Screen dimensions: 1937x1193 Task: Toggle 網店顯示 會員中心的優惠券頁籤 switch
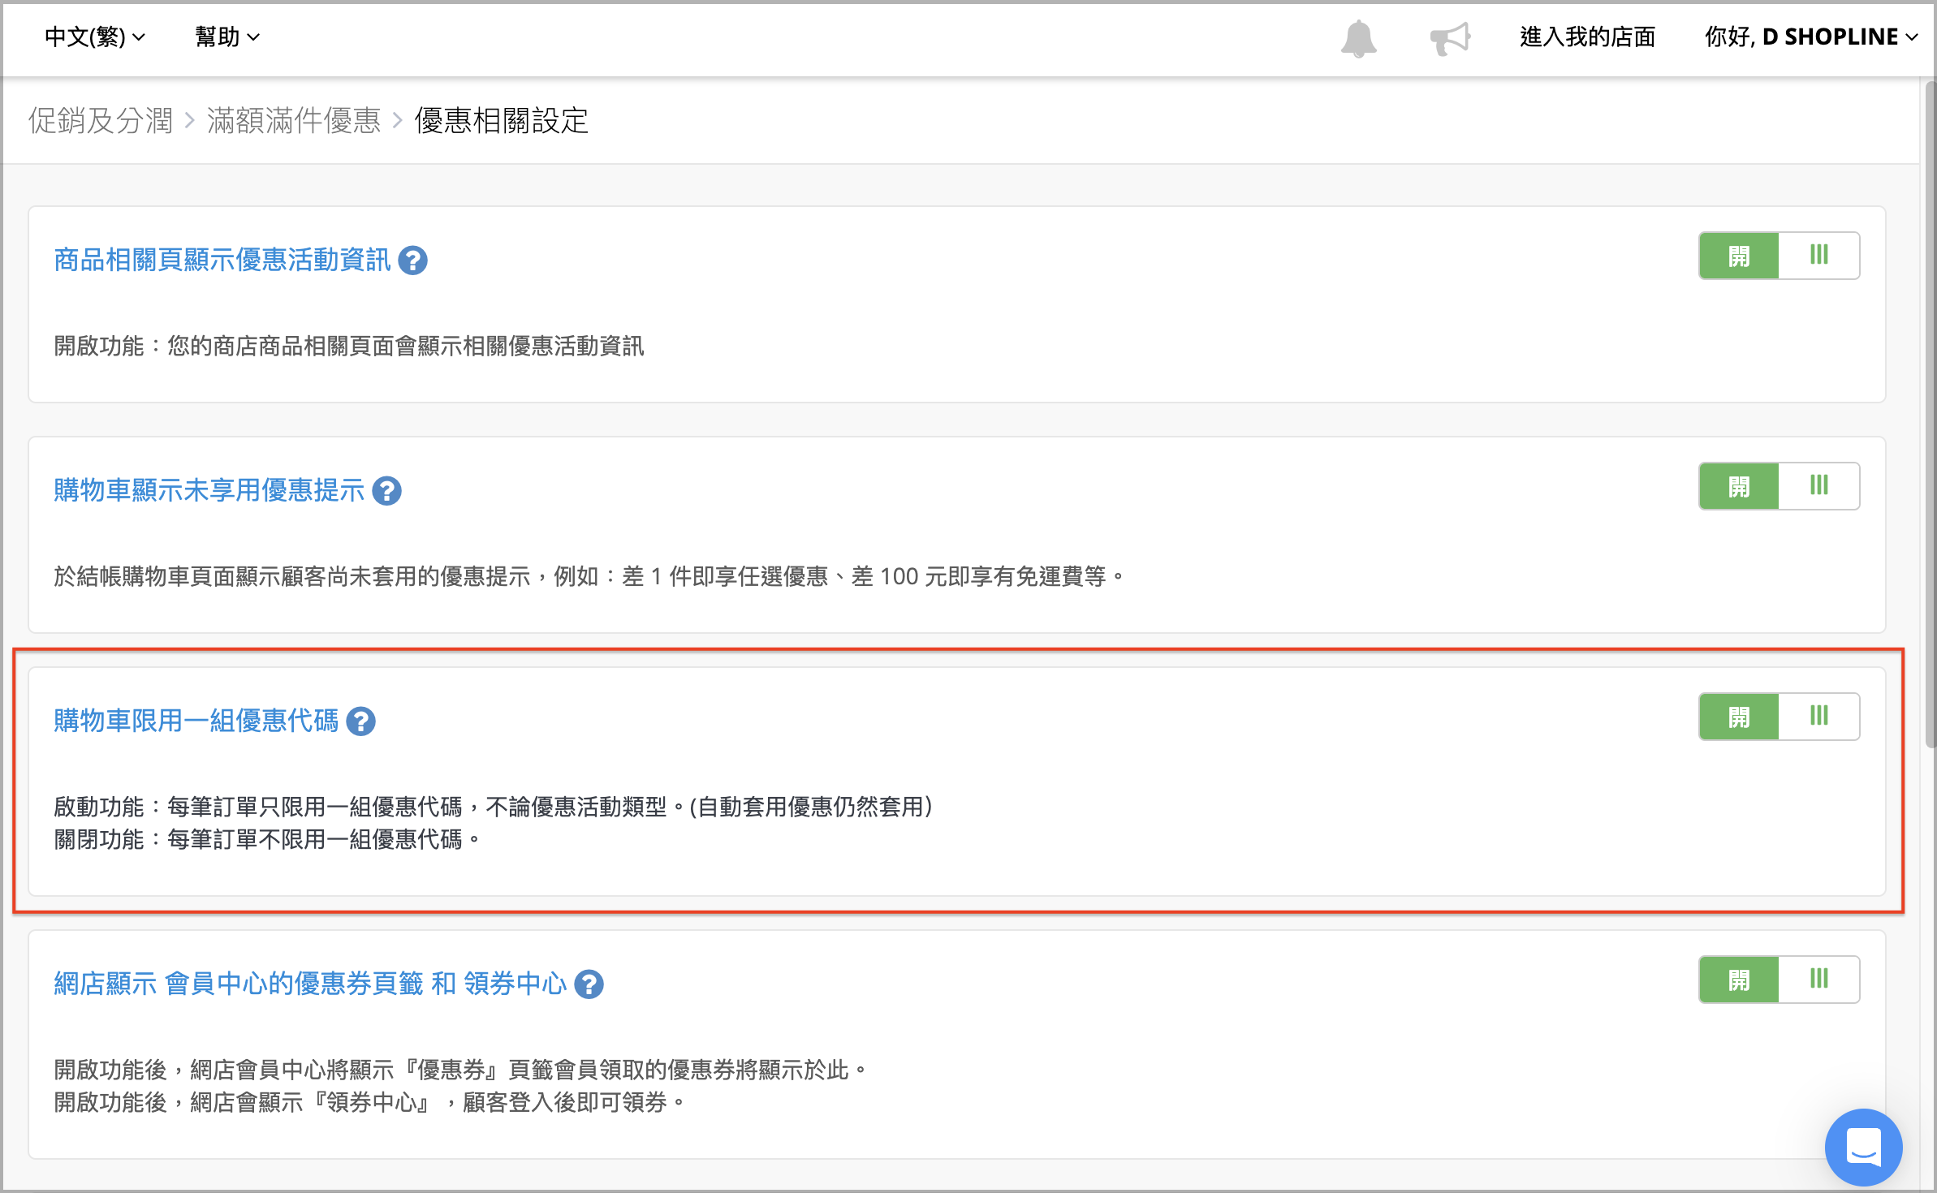coord(1779,980)
